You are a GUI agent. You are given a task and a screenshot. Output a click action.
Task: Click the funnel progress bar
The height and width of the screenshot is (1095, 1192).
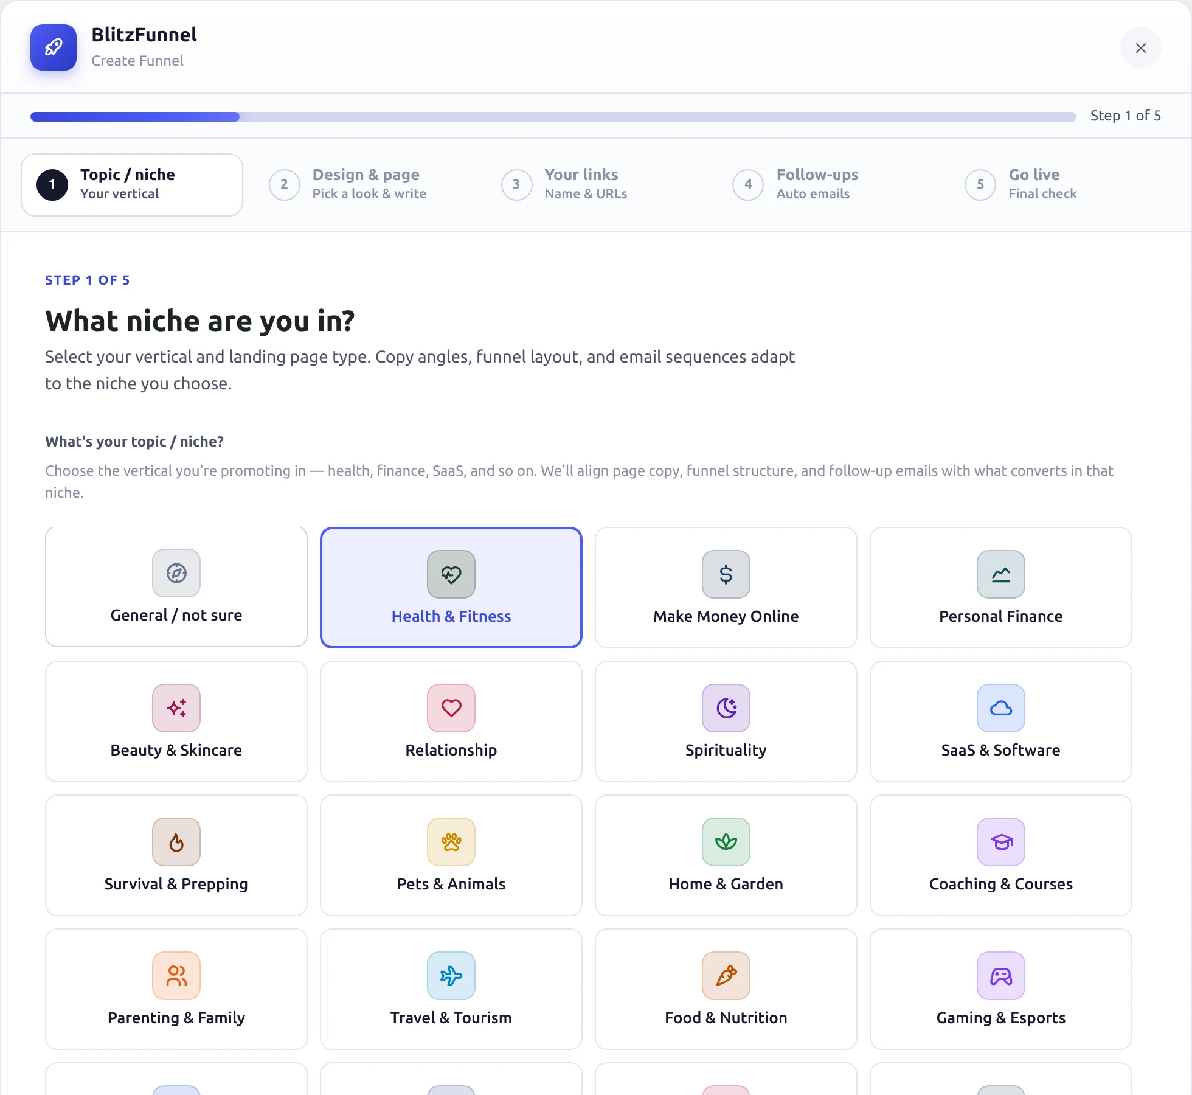tap(553, 116)
